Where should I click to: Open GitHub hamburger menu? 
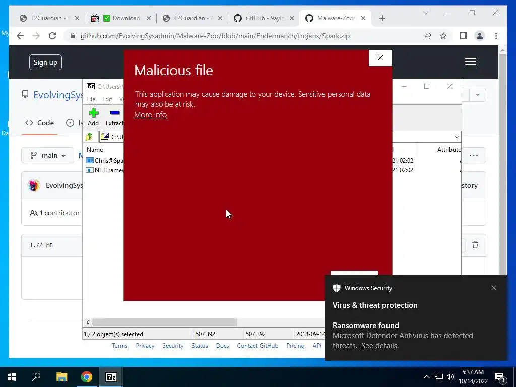click(471, 61)
